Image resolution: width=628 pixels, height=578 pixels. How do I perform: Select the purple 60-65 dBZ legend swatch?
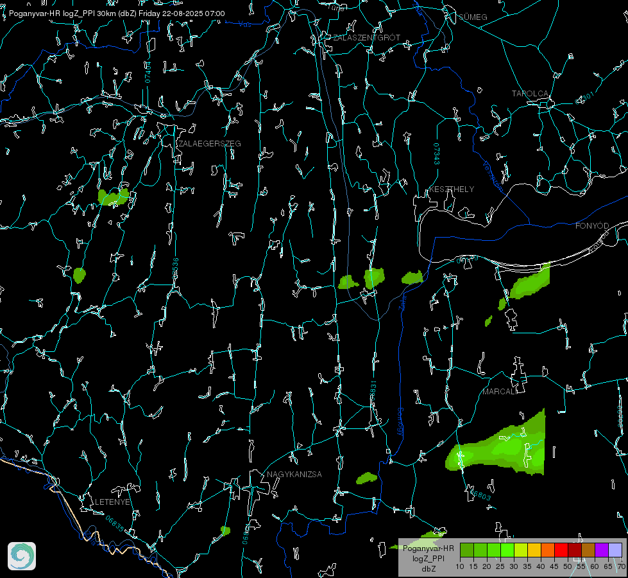click(602, 550)
